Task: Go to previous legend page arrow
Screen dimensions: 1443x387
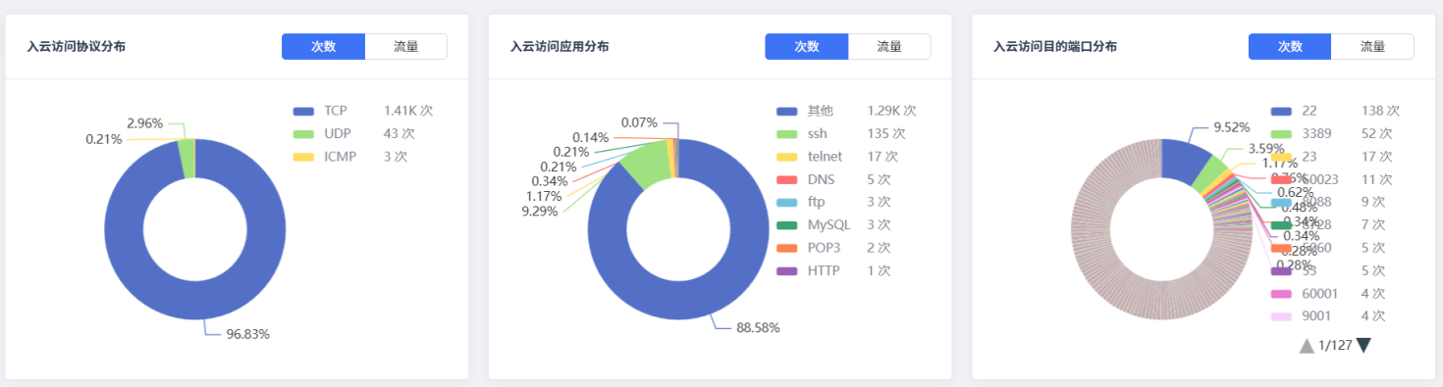Action: (1307, 345)
